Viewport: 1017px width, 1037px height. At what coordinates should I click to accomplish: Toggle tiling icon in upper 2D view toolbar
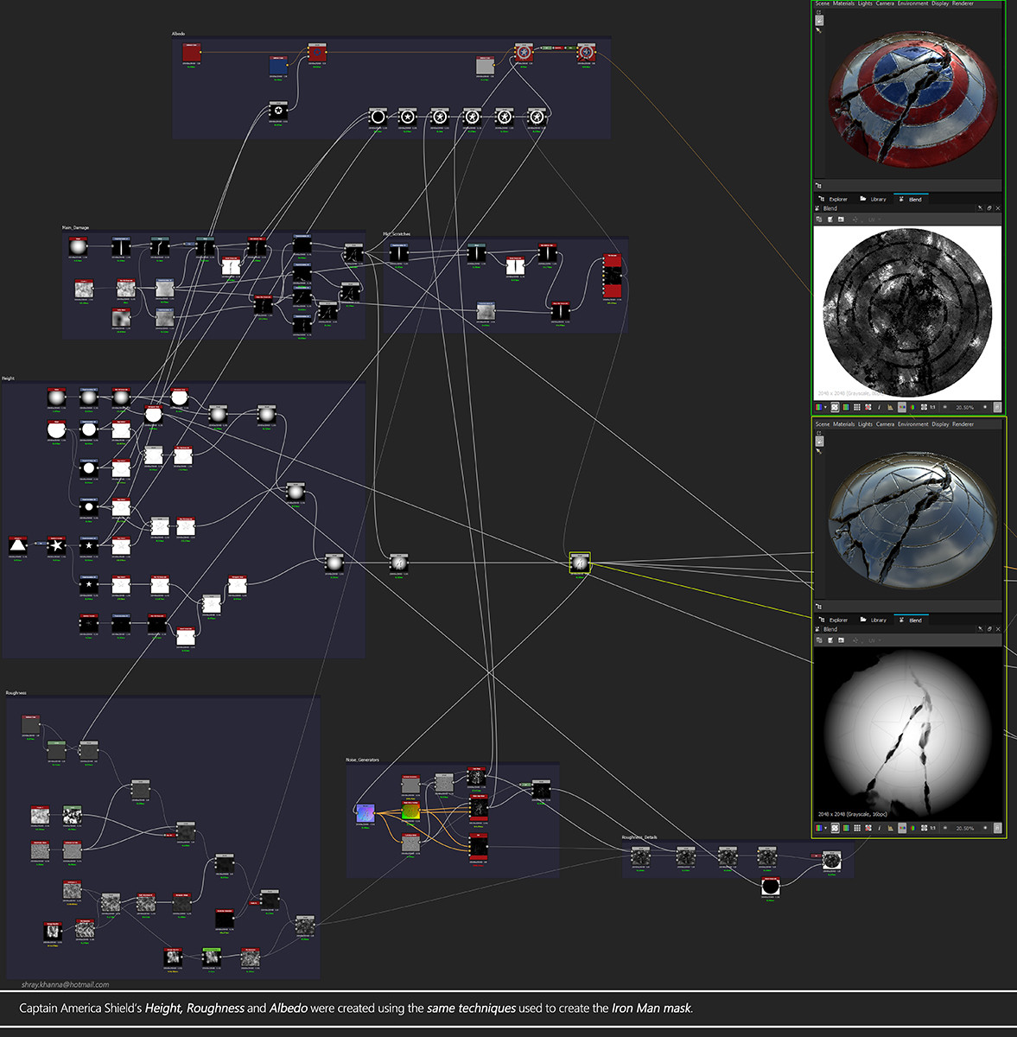(835, 407)
